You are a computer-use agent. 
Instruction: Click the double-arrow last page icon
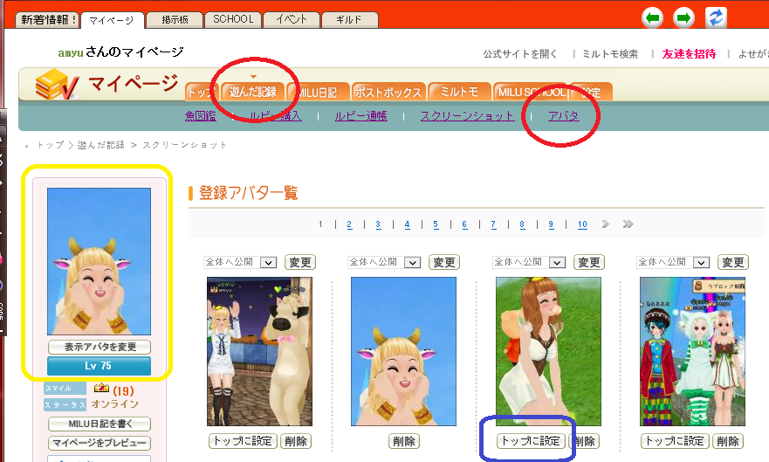tap(628, 224)
